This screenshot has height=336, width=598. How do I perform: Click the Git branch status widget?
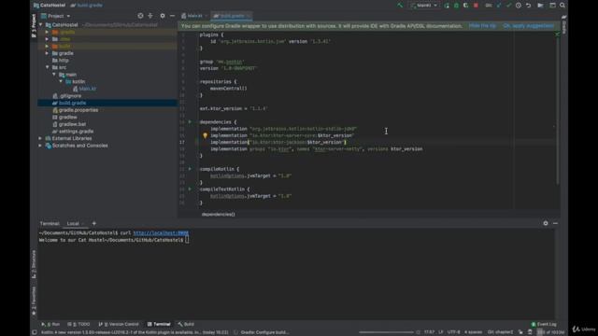point(500,332)
